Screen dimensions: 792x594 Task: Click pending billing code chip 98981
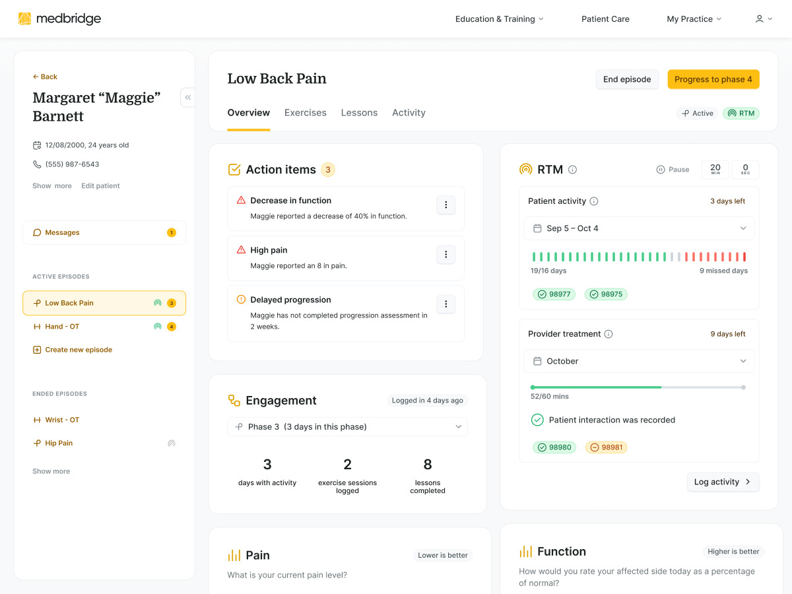tap(606, 447)
